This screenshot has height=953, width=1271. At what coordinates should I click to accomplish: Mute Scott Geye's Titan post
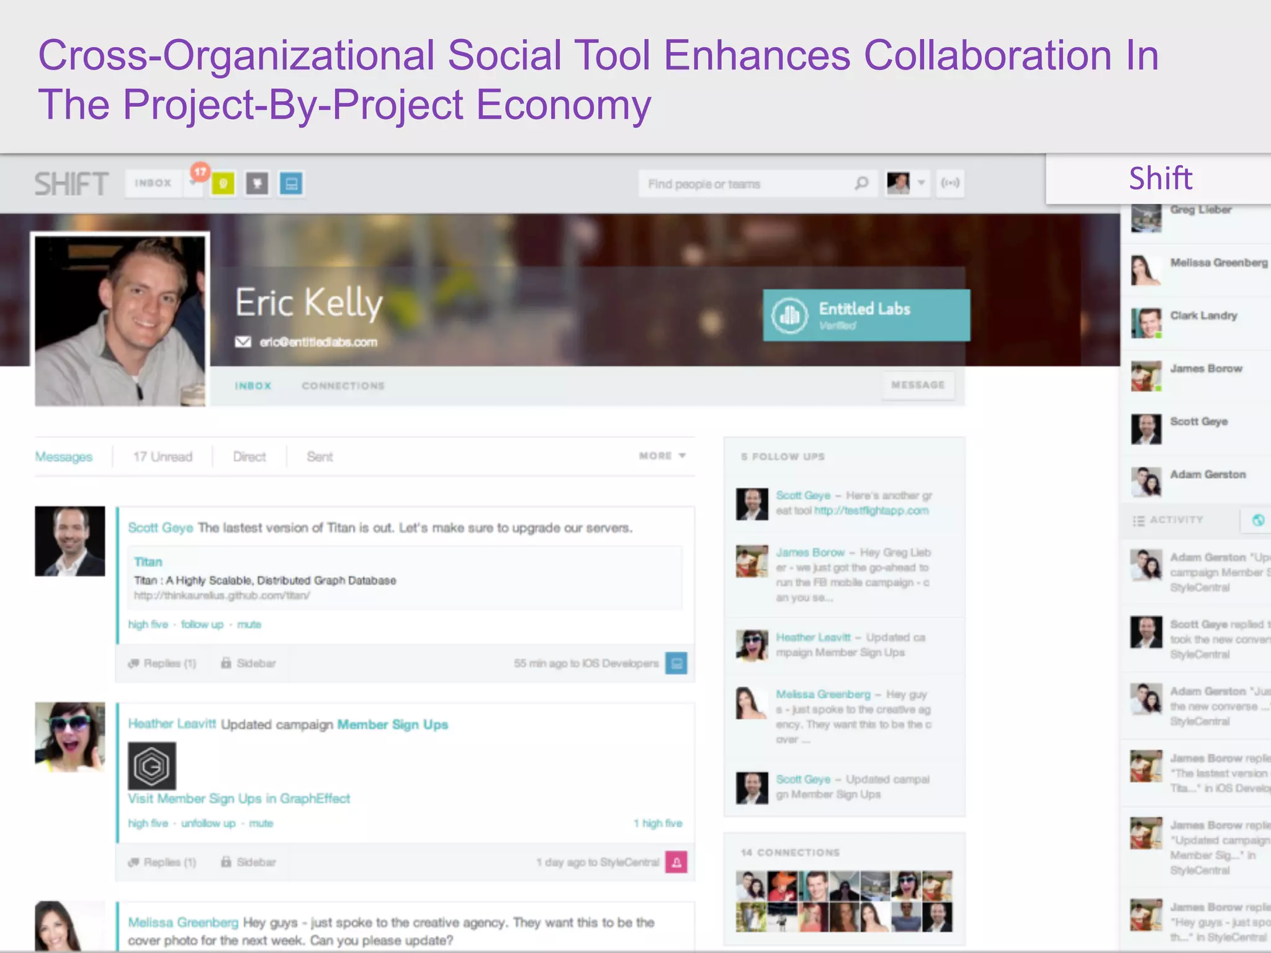click(x=249, y=625)
